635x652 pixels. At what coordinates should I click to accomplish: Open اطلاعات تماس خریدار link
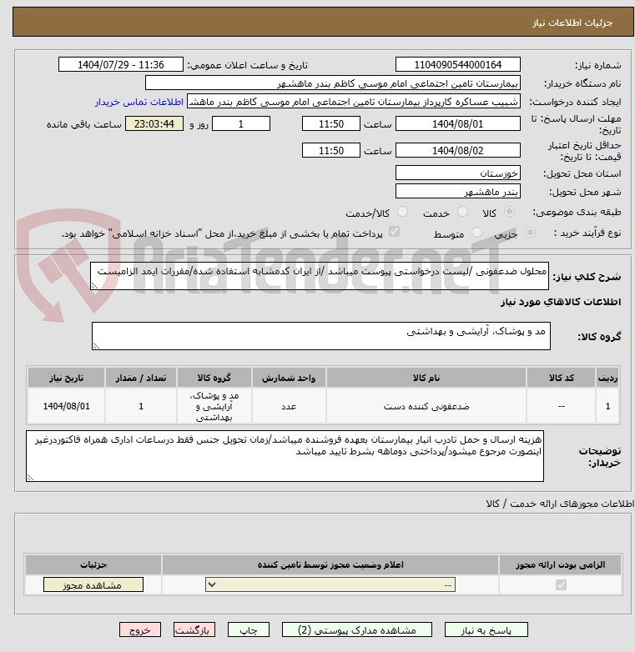(139, 102)
